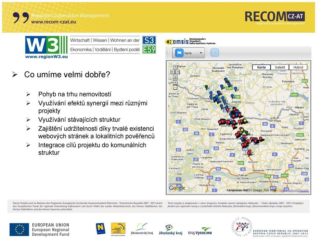Viewport: 318px width, 239px height.
Task: Click the Klosterneuburg label on the map
Action: 269,181
